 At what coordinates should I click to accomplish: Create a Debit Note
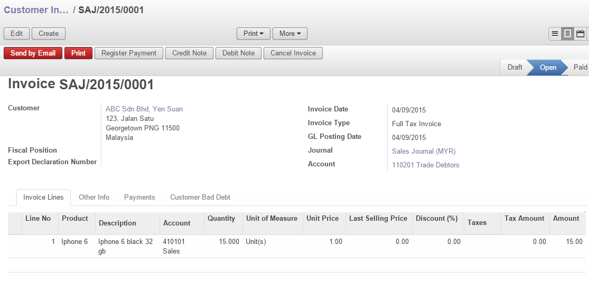pyautogui.click(x=238, y=53)
